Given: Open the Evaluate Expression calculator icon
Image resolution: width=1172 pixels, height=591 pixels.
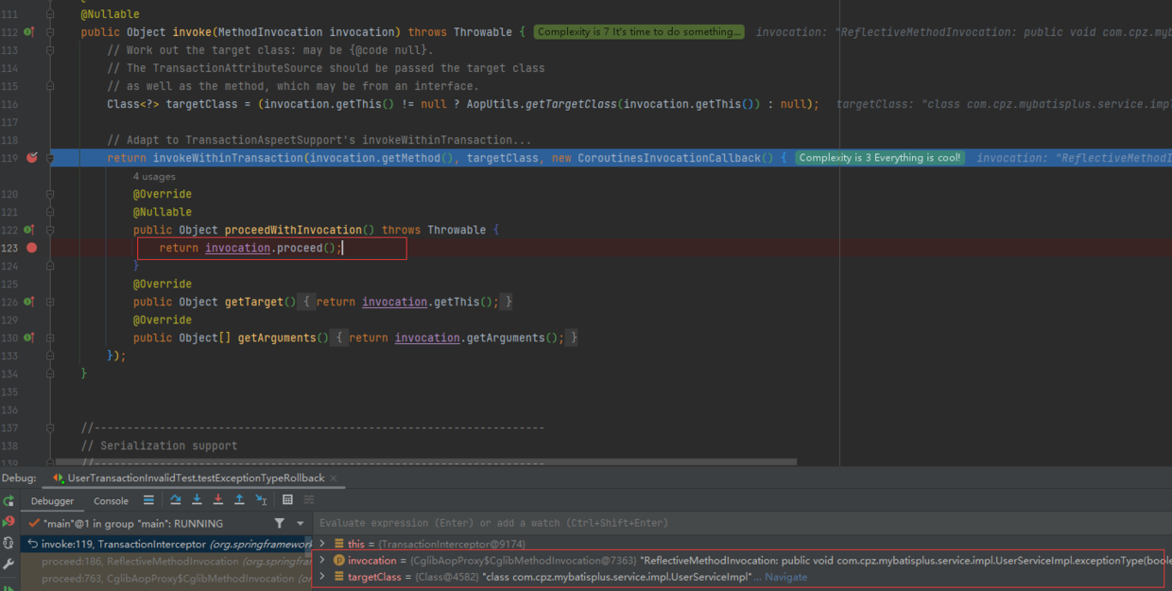Looking at the screenshot, I should (x=288, y=500).
